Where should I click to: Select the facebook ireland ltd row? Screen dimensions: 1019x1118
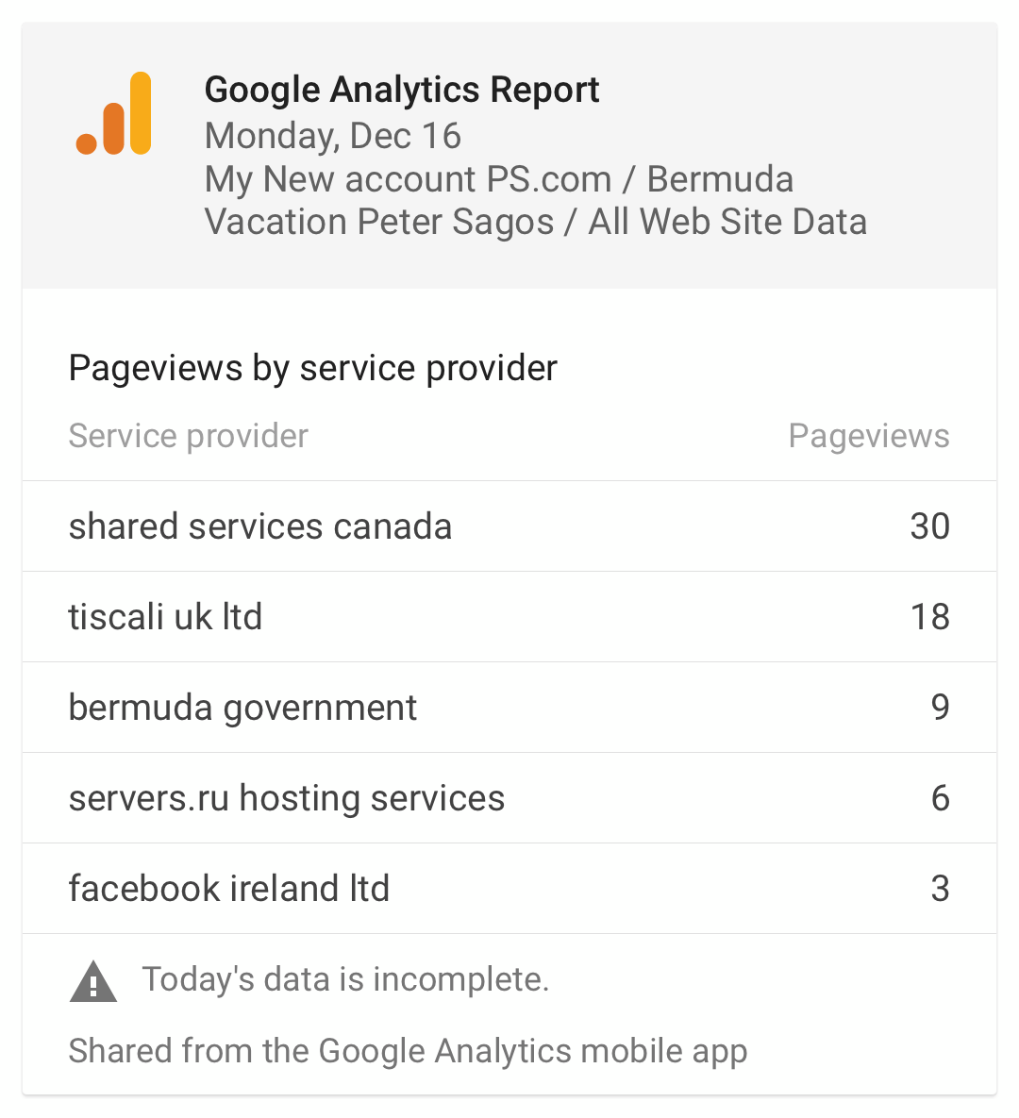coord(509,889)
